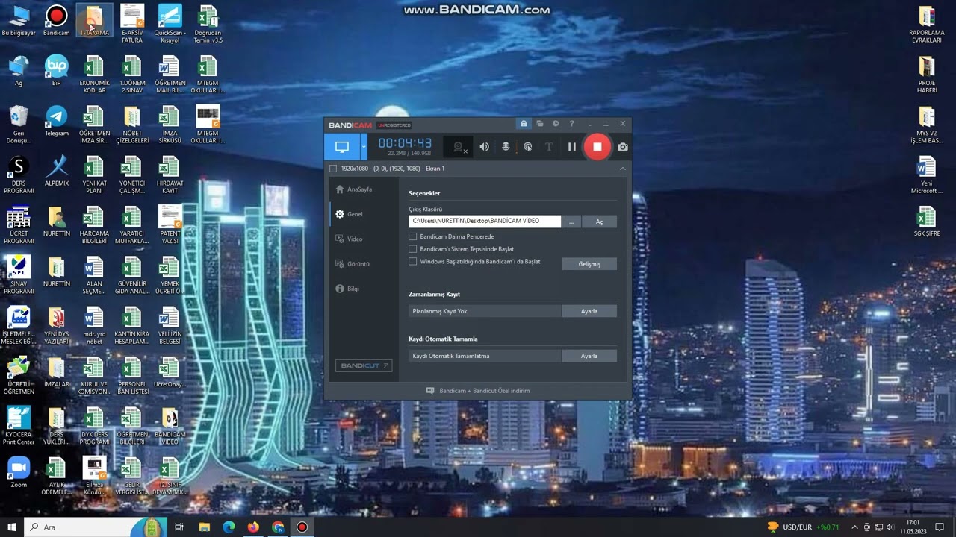Viewport: 956px width, 537px height.
Task: Open the DERS PROGRAMI shortcut
Action: [x=19, y=175]
